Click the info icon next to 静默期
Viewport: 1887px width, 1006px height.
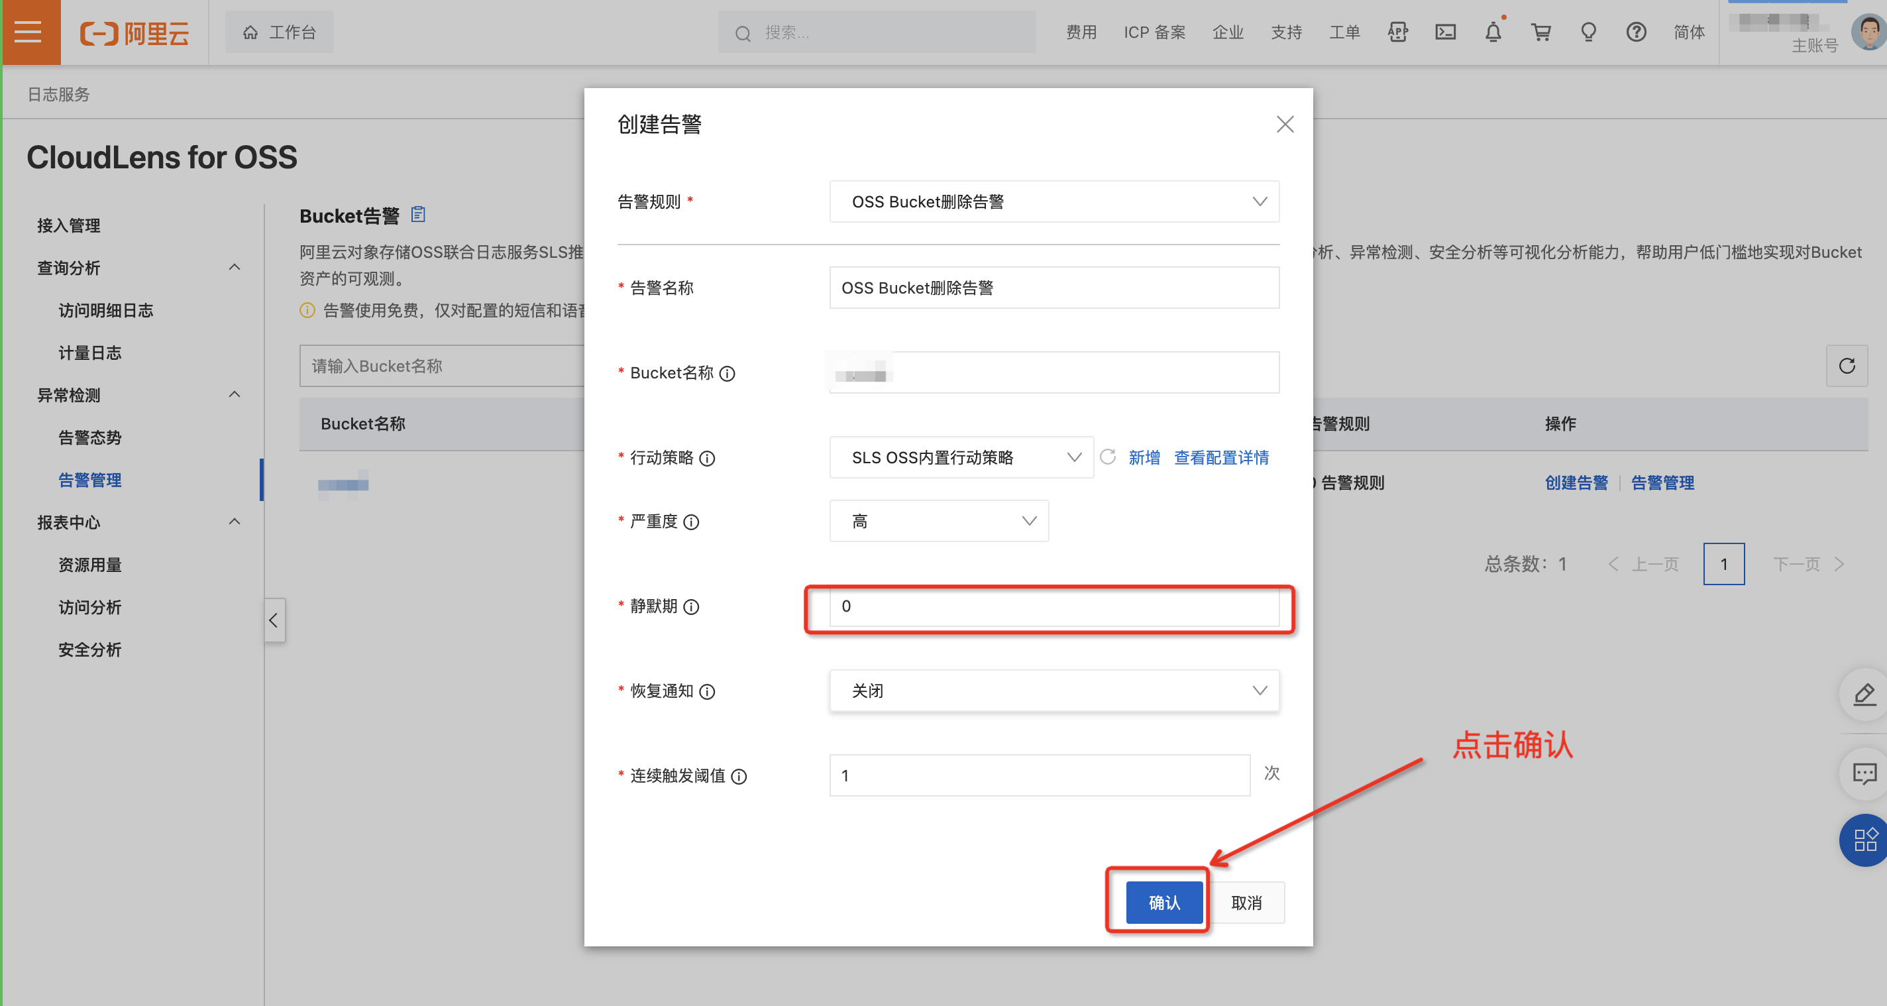[691, 606]
